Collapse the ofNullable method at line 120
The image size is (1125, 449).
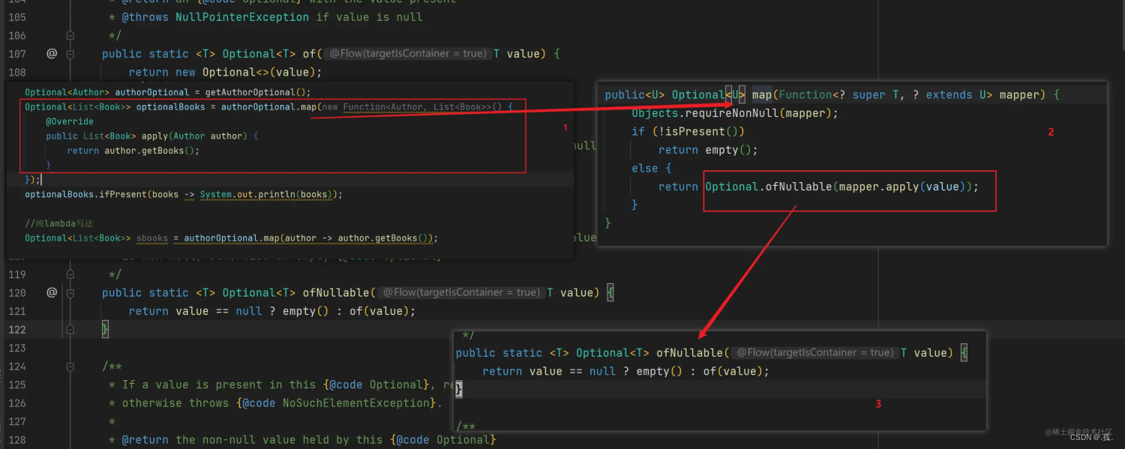tap(70, 293)
